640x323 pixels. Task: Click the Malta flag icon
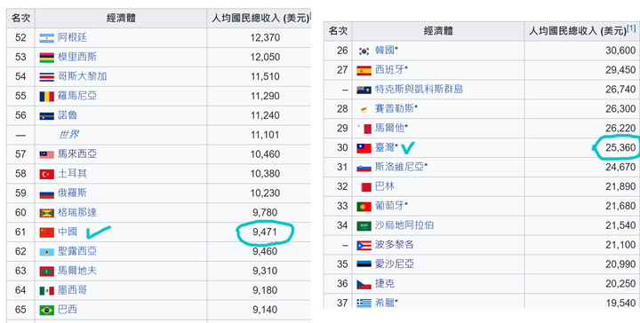364,129
